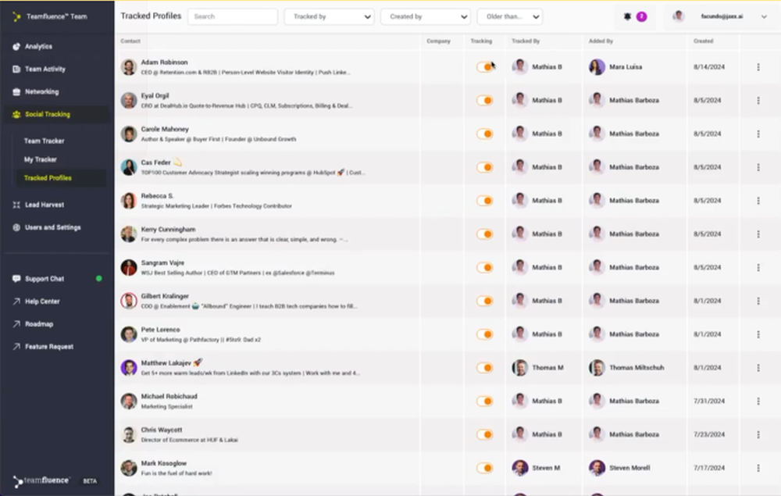781x496 pixels.
Task: Open Support Chat
Action: click(45, 278)
